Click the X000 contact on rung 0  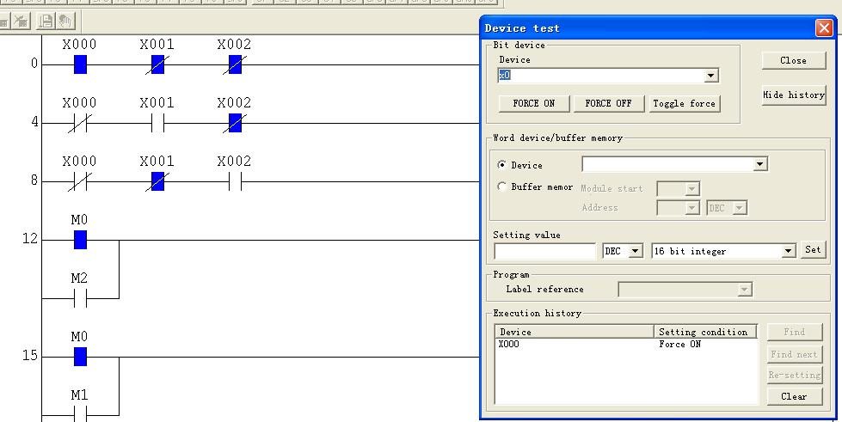pos(80,64)
